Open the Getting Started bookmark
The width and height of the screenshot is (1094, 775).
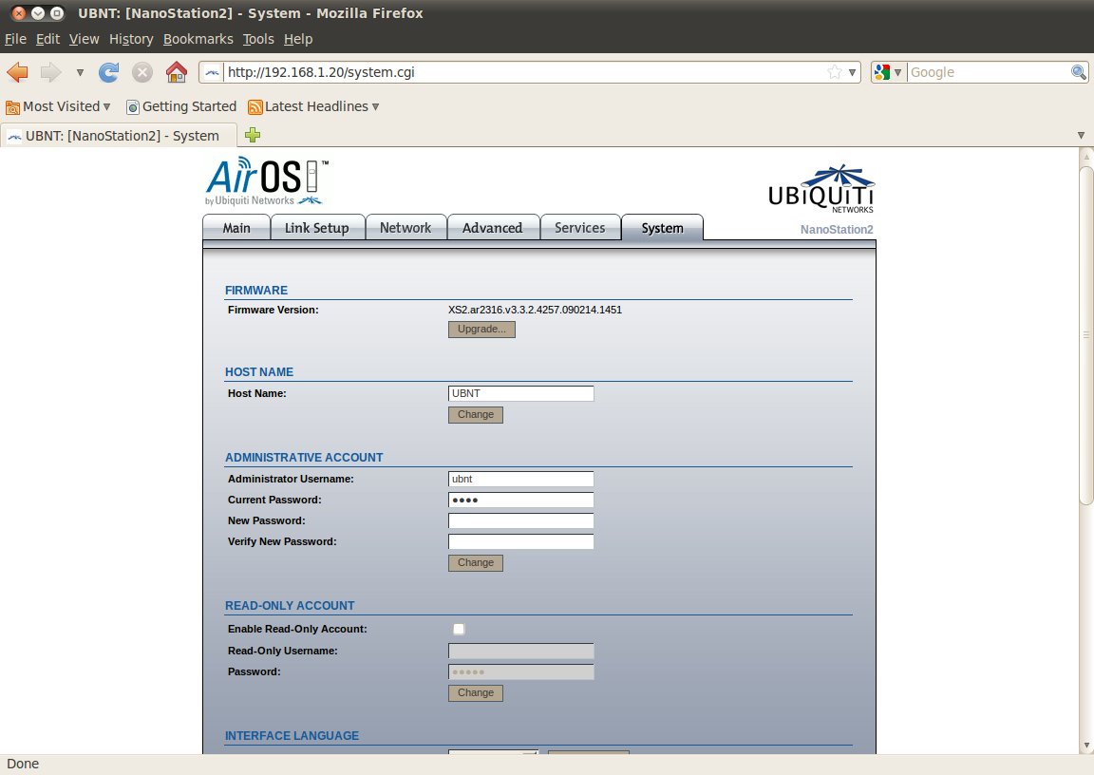(x=181, y=106)
